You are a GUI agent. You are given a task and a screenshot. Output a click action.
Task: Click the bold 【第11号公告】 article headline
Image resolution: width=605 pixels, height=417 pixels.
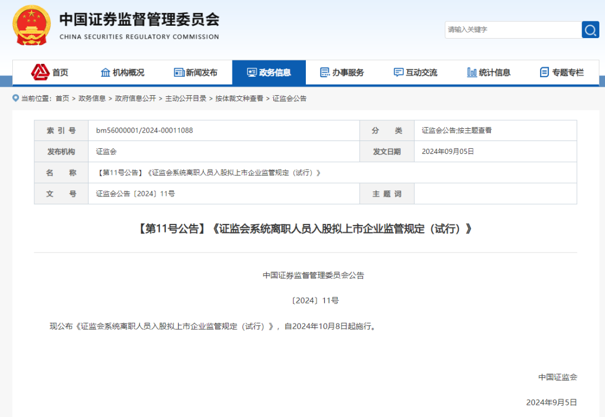click(x=305, y=229)
